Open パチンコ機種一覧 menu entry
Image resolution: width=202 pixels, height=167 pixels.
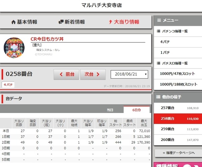point(178,31)
